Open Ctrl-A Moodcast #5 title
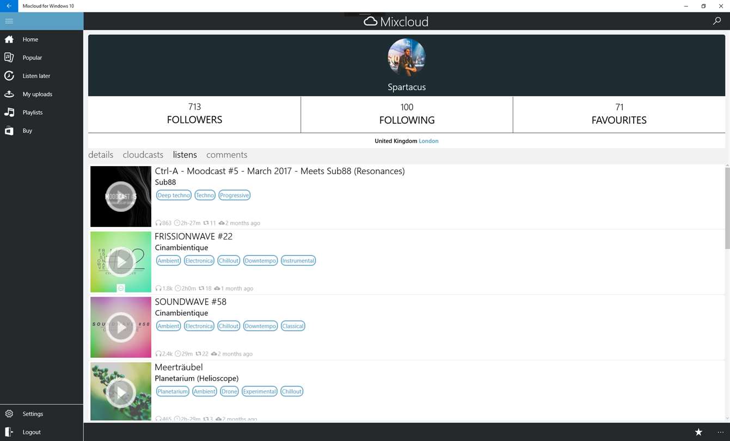 coord(280,171)
